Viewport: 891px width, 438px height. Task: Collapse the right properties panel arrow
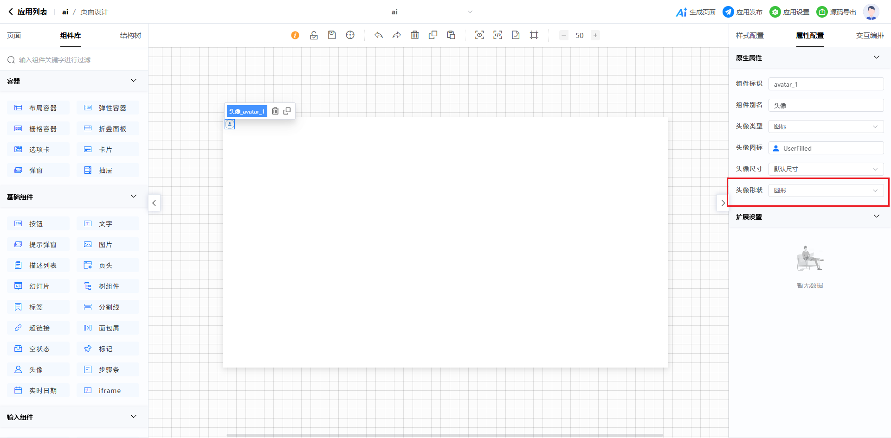click(x=723, y=203)
